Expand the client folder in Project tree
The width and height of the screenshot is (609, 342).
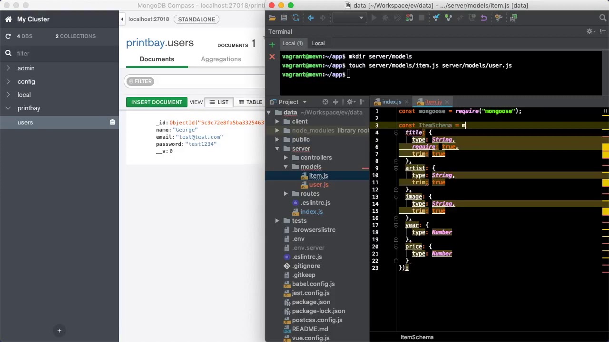click(x=277, y=122)
